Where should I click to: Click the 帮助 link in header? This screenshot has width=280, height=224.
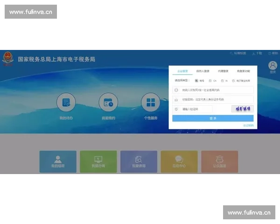[273, 53]
